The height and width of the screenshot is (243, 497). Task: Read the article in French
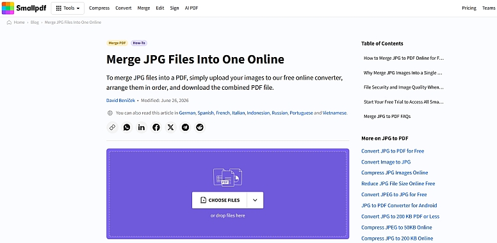click(223, 113)
